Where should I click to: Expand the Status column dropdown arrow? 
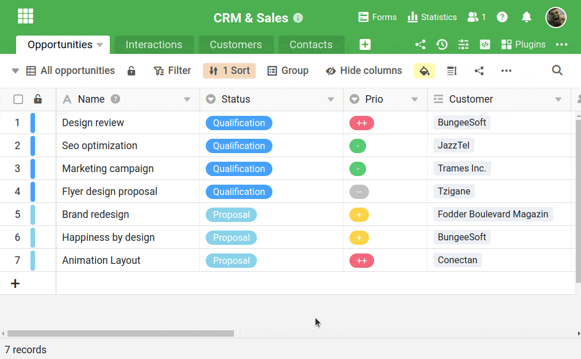[x=330, y=99]
